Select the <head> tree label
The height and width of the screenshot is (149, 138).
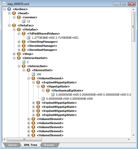[x=23, y=13]
